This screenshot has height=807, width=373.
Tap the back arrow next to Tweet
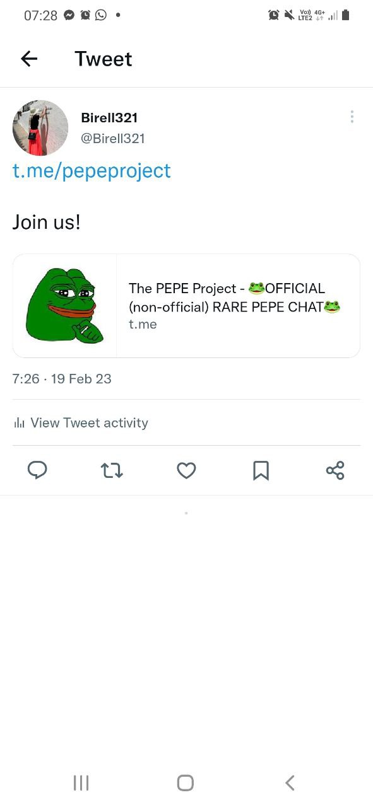[x=29, y=59]
